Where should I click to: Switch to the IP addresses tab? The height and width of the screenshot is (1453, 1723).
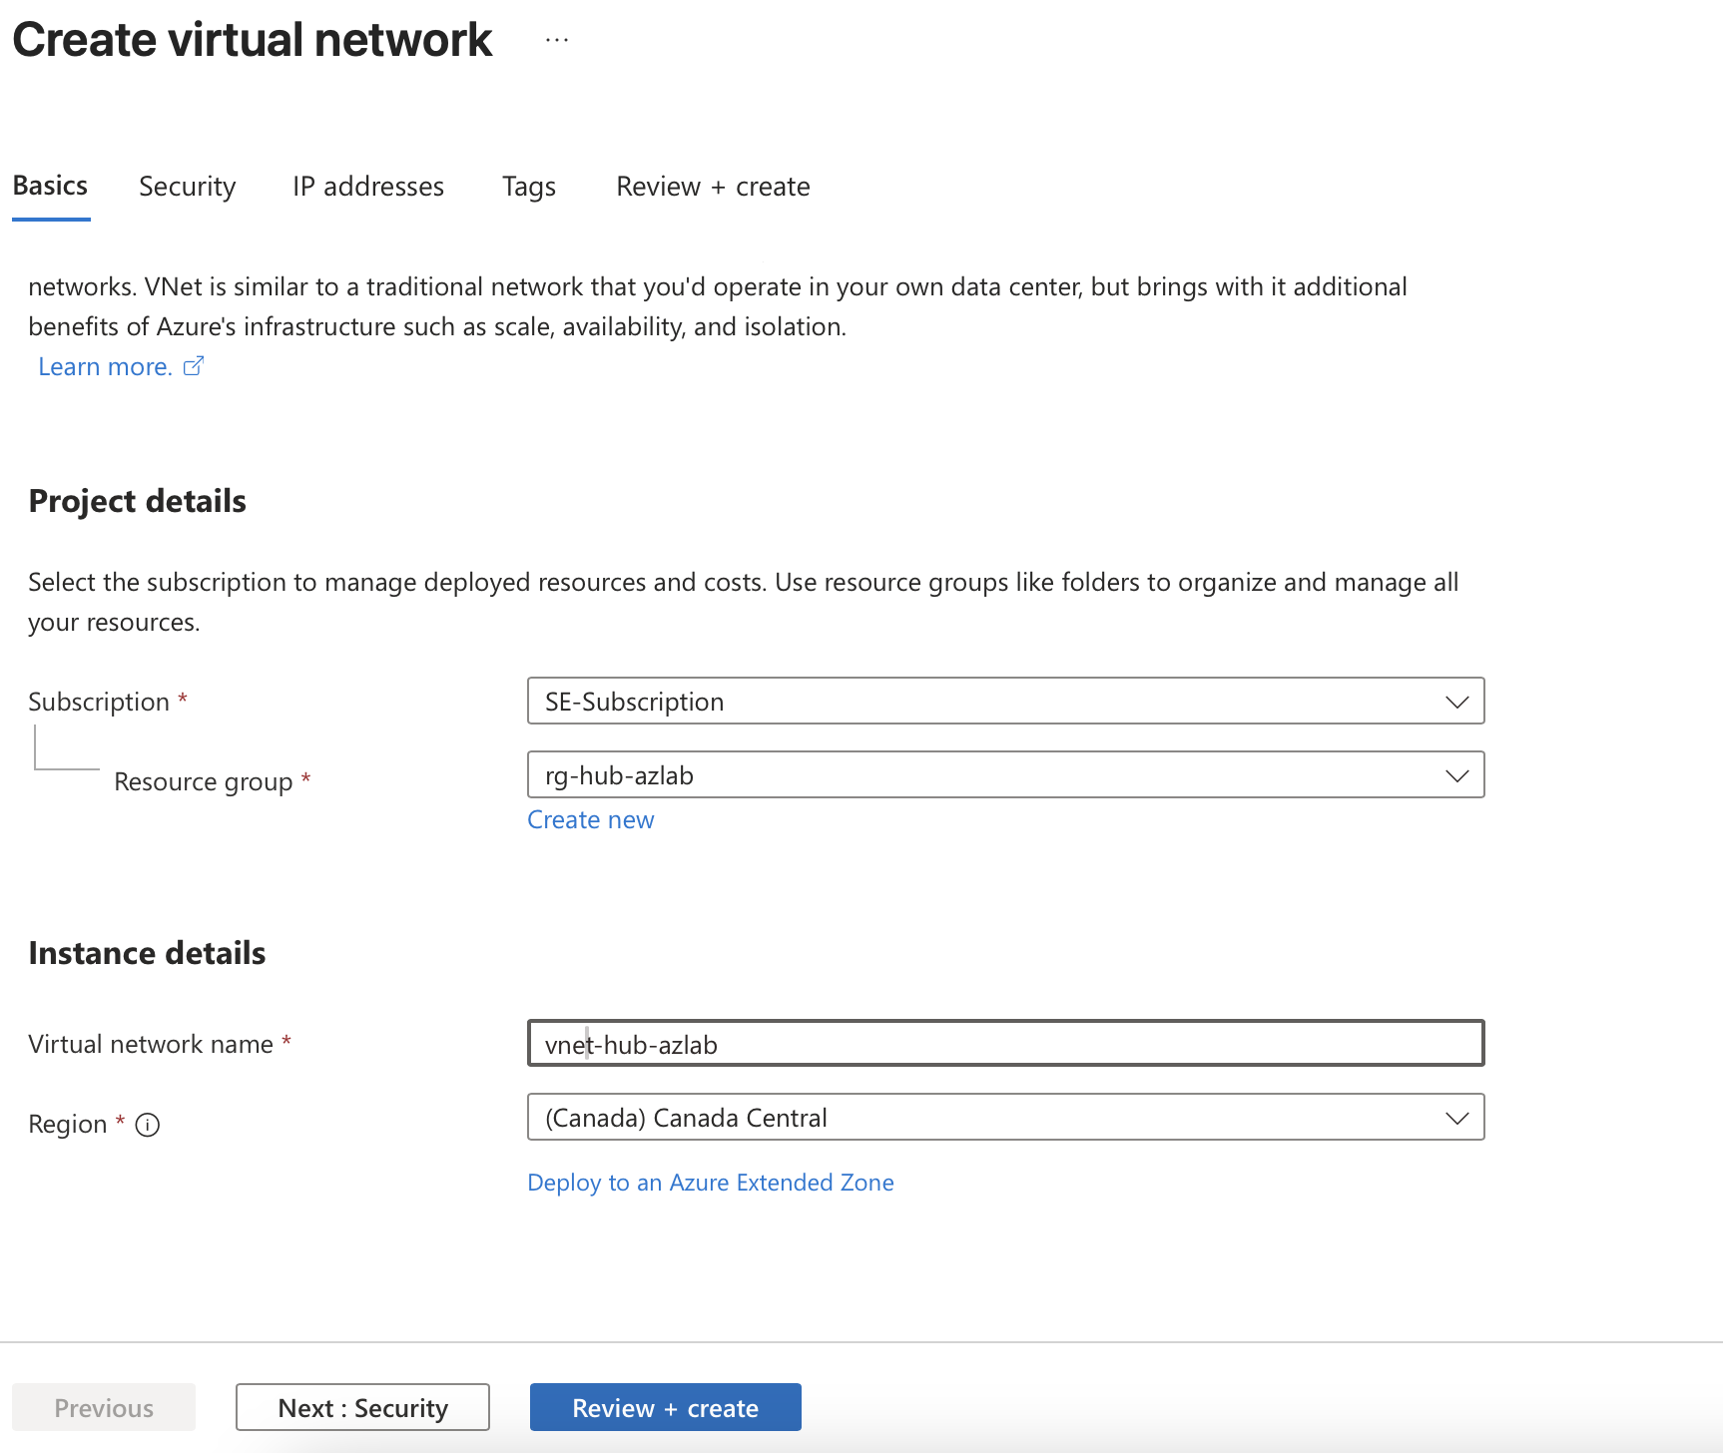(368, 187)
